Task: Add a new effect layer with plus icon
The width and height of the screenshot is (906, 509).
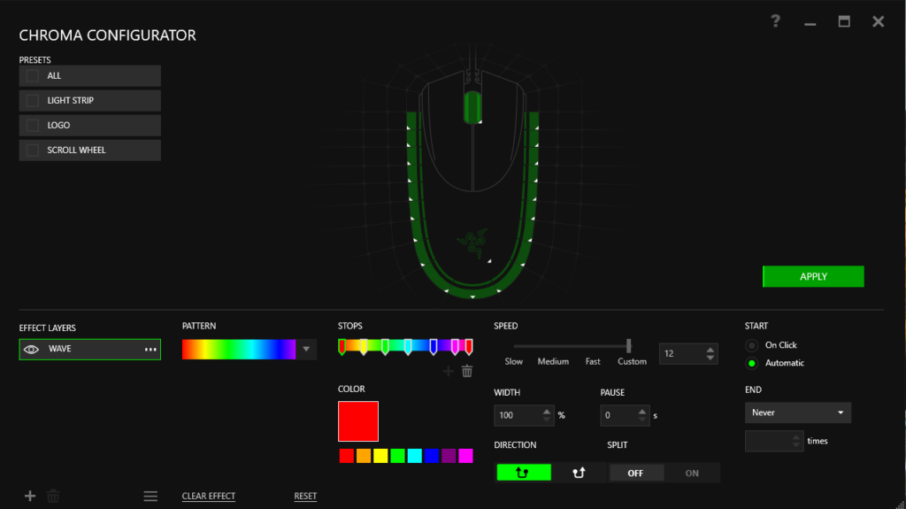Action: 30,496
